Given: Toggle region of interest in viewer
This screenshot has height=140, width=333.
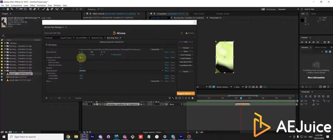Looking at the screenshot, I should [x=210, y=87].
